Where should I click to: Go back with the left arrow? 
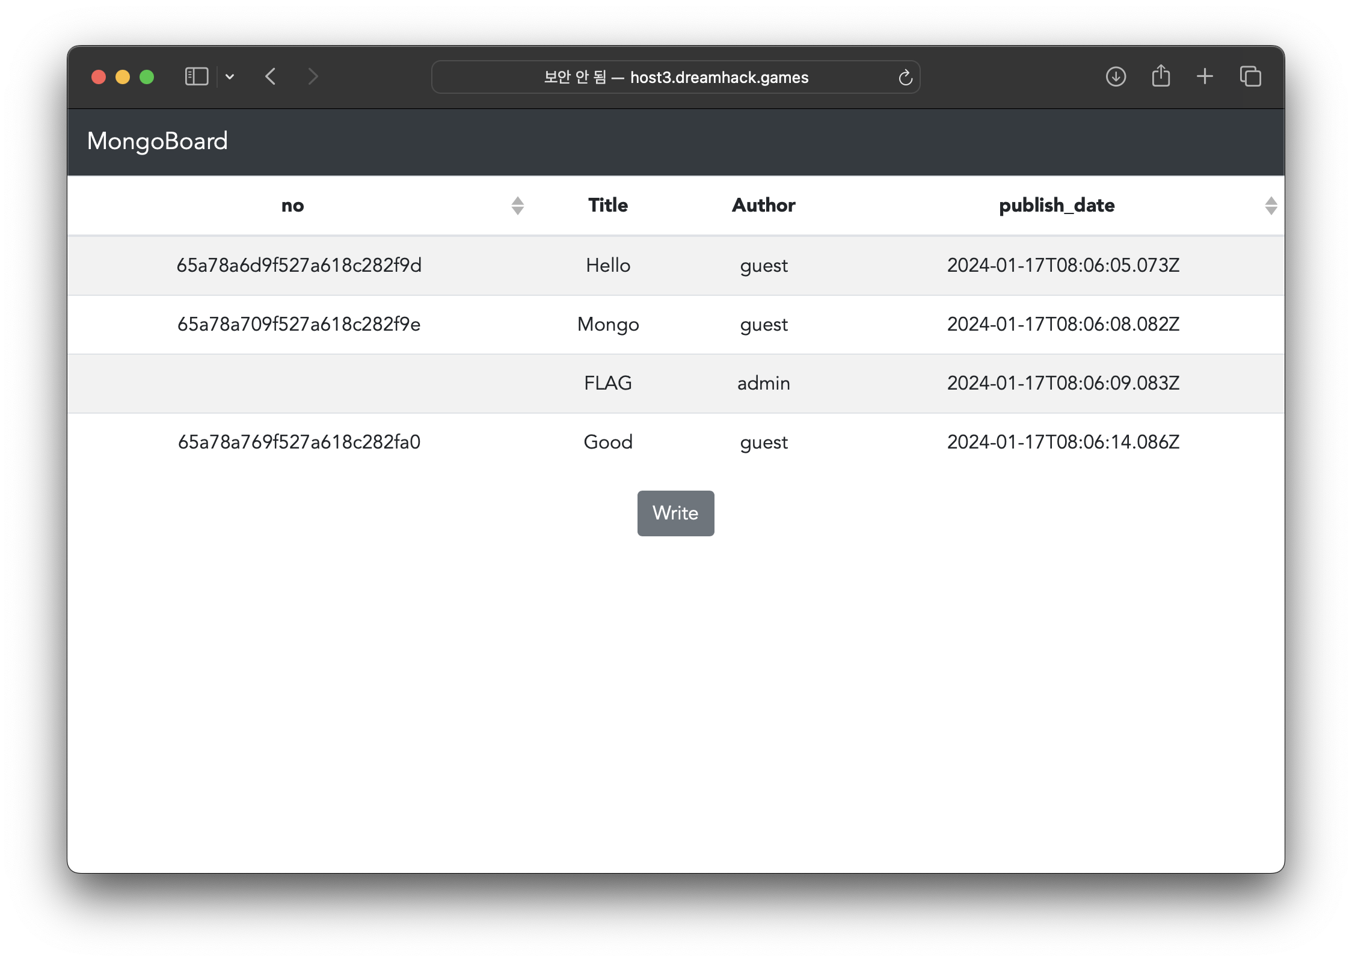(271, 77)
